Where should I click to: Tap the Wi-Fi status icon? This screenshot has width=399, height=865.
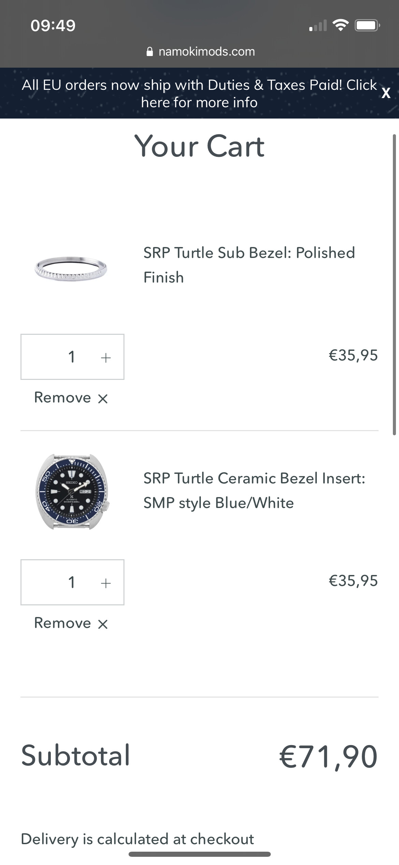340,25
